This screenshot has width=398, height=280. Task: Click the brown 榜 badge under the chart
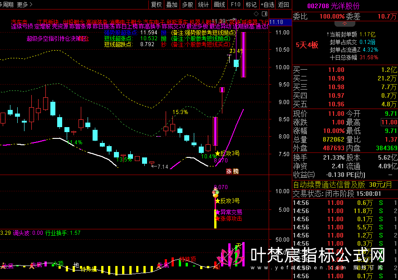pyautogui.click(x=236, y=171)
